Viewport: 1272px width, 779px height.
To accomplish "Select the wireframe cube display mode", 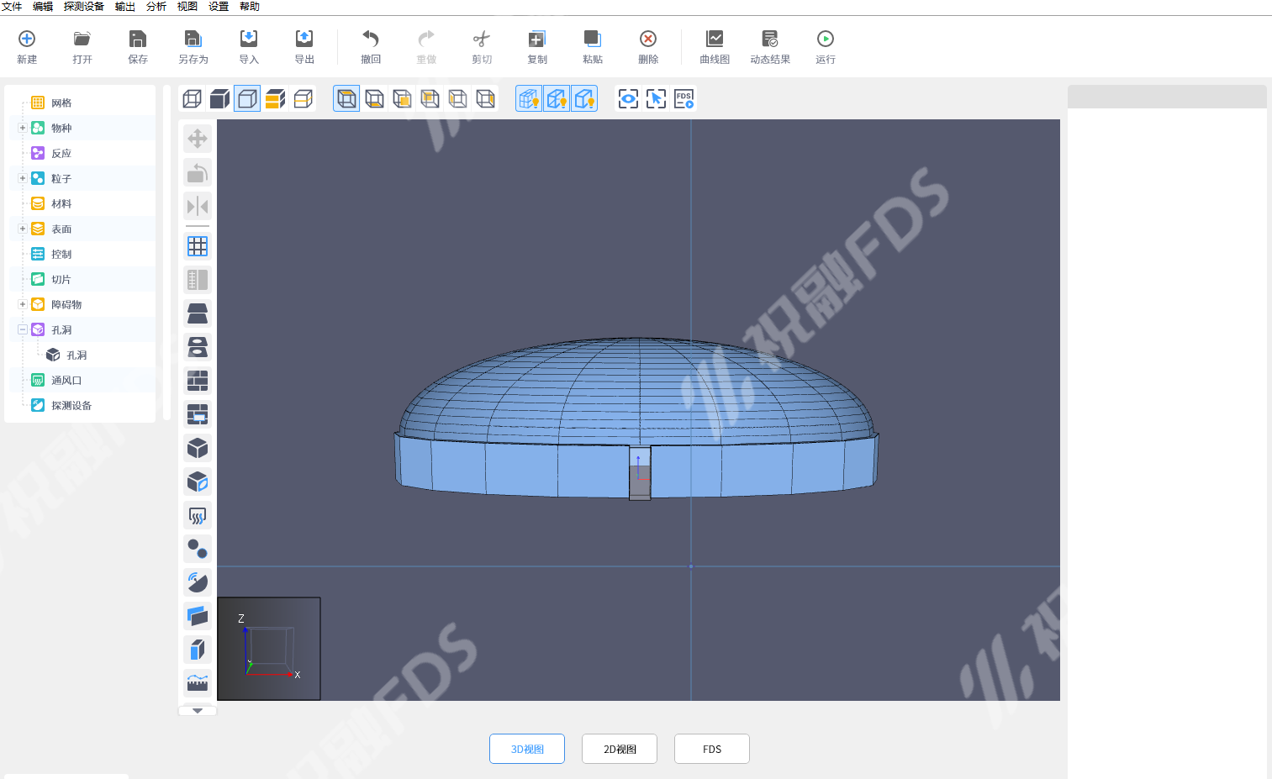I will pyautogui.click(x=193, y=99).
